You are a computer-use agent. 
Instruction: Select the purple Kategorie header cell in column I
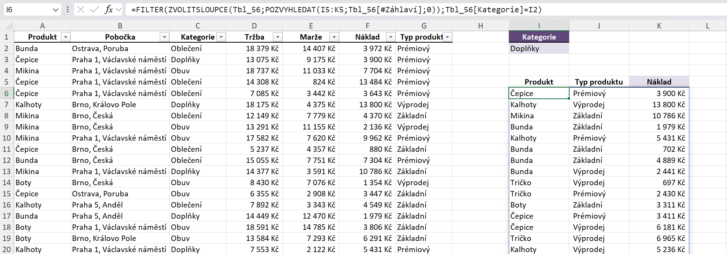[x=539, y=37]
